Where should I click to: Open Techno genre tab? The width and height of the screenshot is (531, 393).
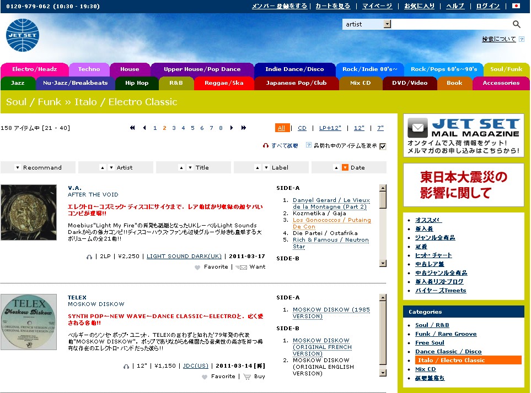click(89, 69)
